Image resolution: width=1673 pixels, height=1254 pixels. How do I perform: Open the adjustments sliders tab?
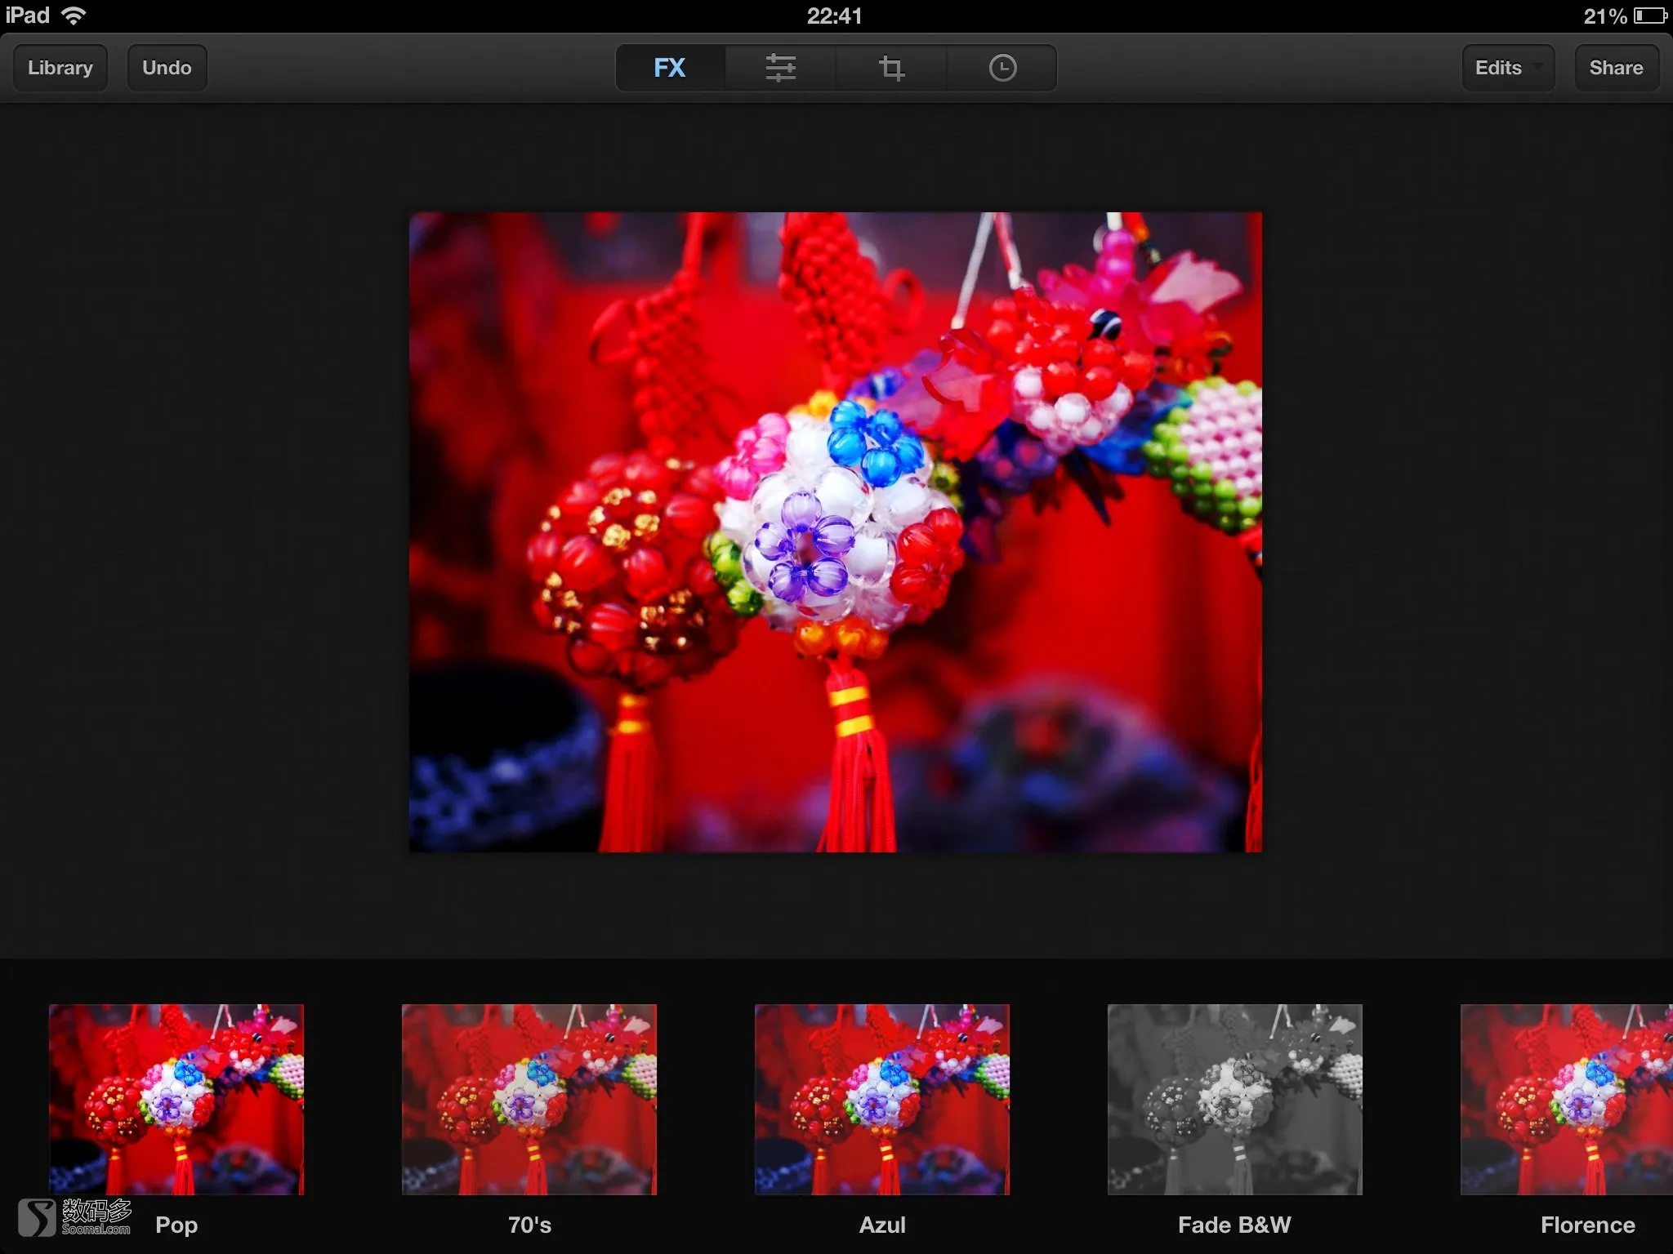(780, 68)
